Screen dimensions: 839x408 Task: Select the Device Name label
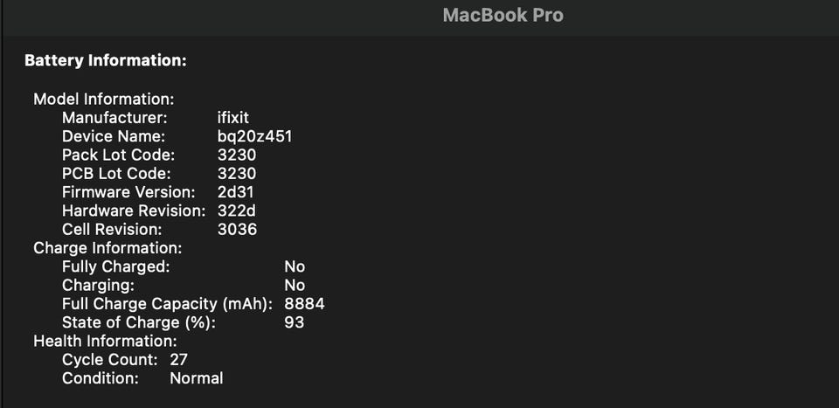pyautogui.click(x=113, y=136)
